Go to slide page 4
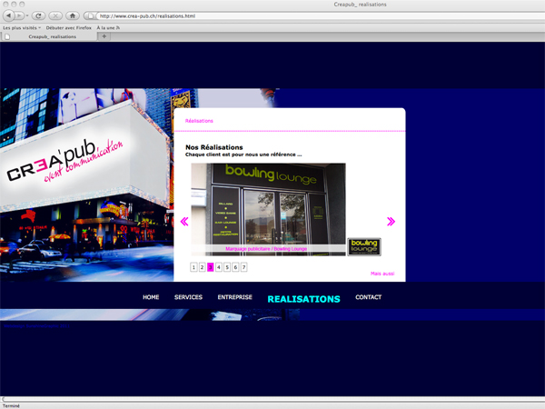 tap(219, 267)
